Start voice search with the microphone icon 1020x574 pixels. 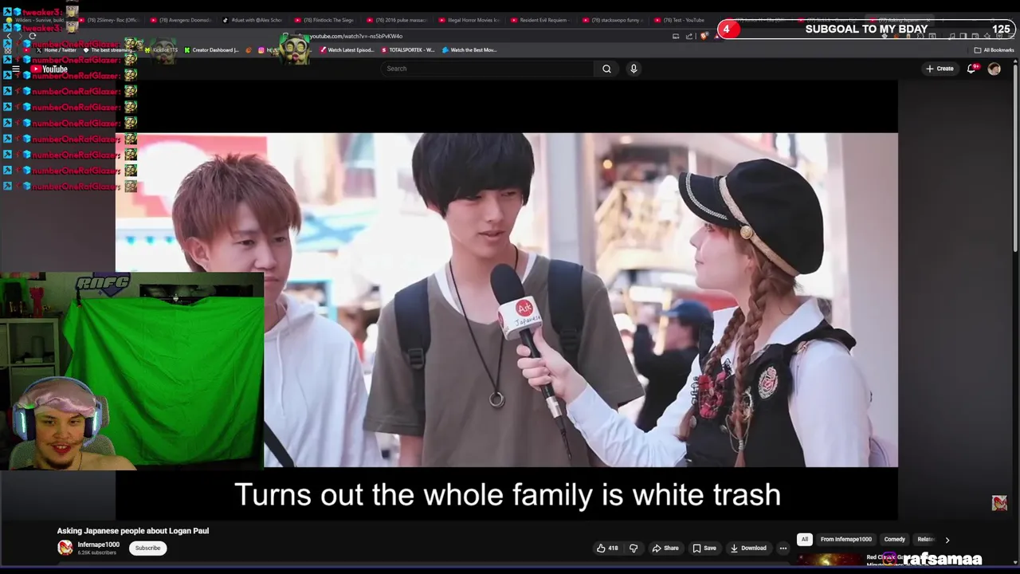pyautogui.click(x=634, y=69)
